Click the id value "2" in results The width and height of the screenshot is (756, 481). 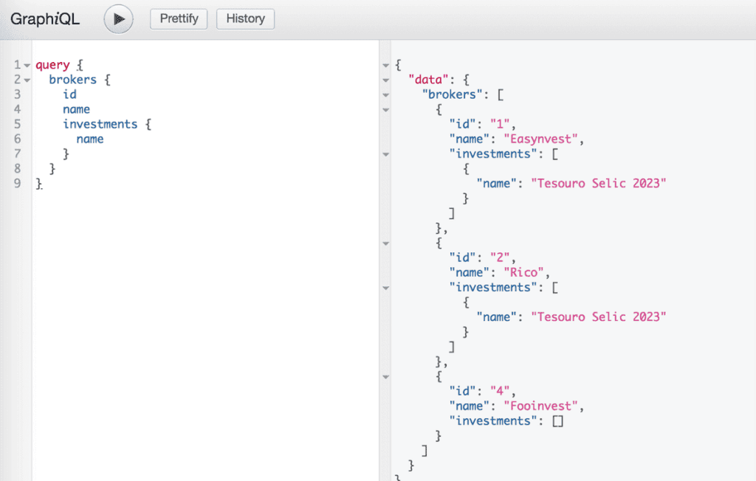point(500,258)
